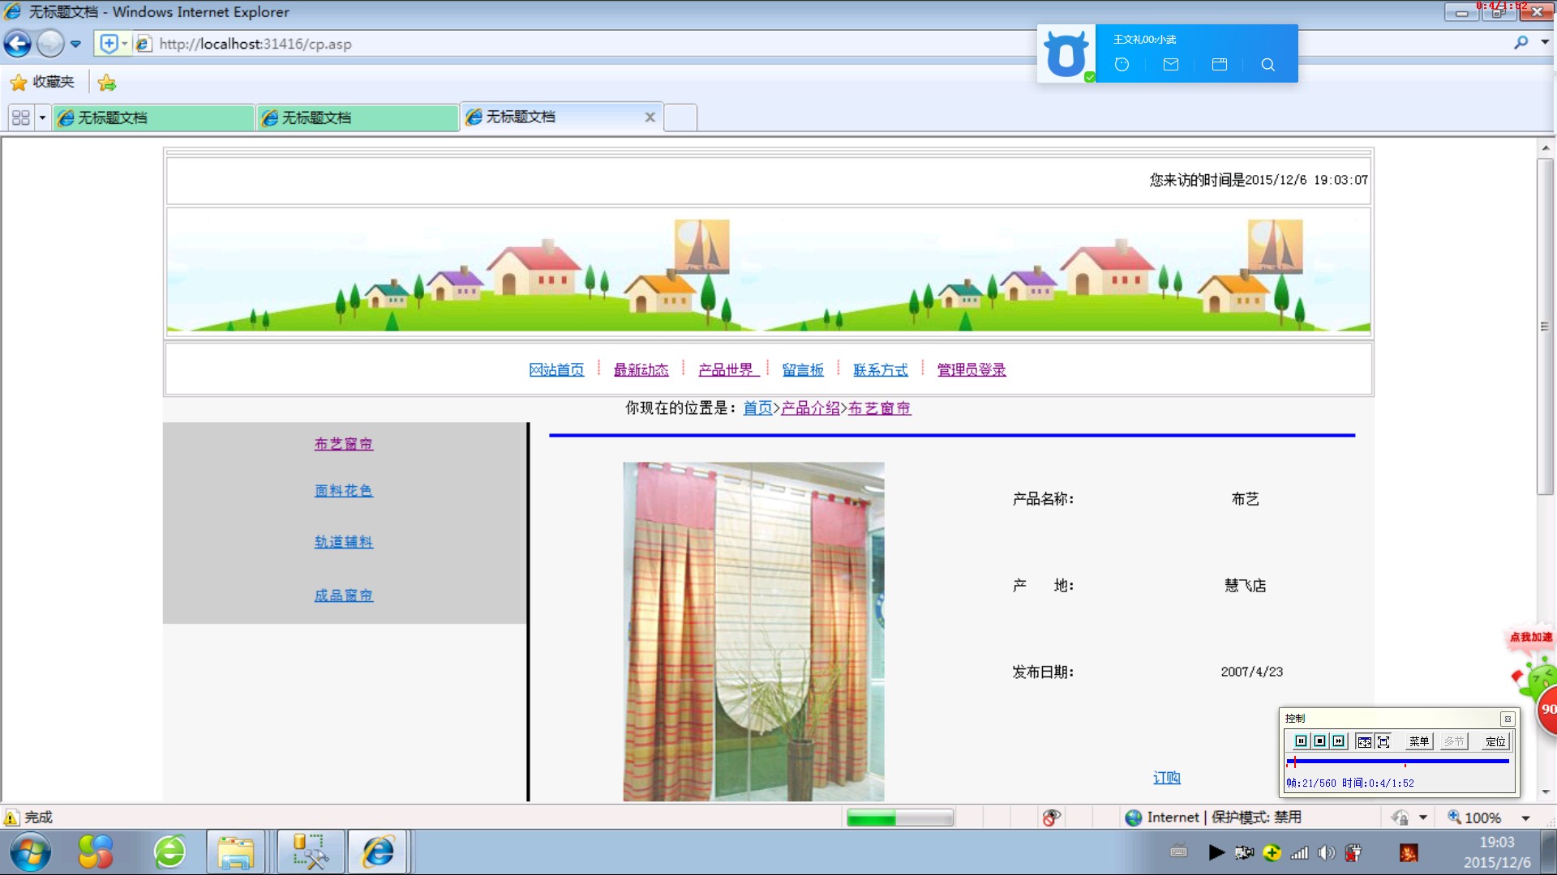Select 轨道辅料 in the left sidebar
The width and height of the screenshot is (1557, 875).
(x=344, y=542)
